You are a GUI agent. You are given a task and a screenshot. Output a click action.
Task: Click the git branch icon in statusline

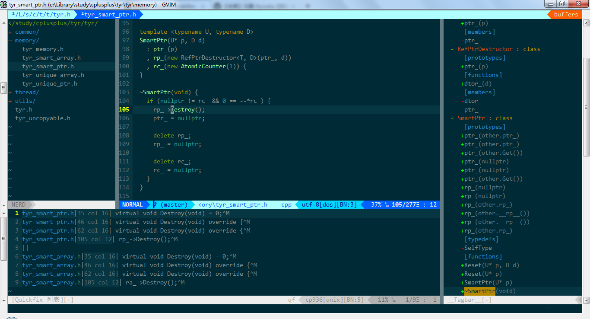(x=155, y=204)
